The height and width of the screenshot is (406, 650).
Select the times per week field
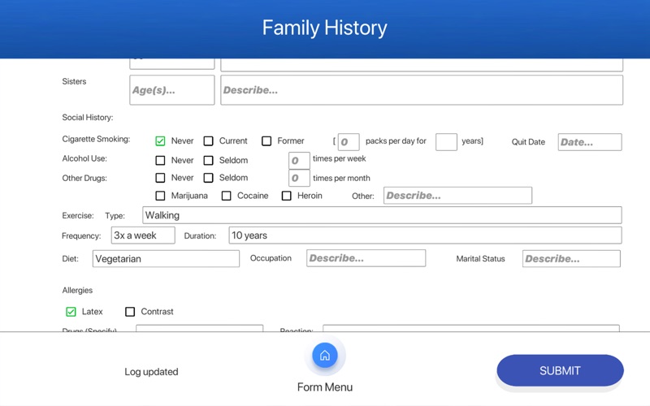coord(299,160)
